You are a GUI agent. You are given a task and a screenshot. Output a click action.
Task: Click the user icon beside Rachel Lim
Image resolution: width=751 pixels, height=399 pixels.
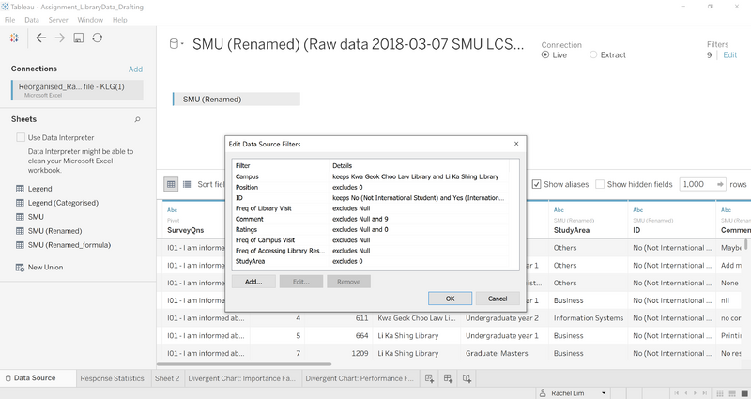pyautogui.click(x=543, y=393)
